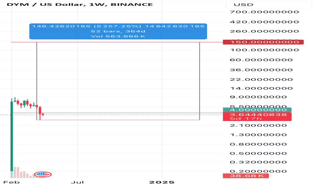Click the red 150.00000000 price label

[263, 42]
